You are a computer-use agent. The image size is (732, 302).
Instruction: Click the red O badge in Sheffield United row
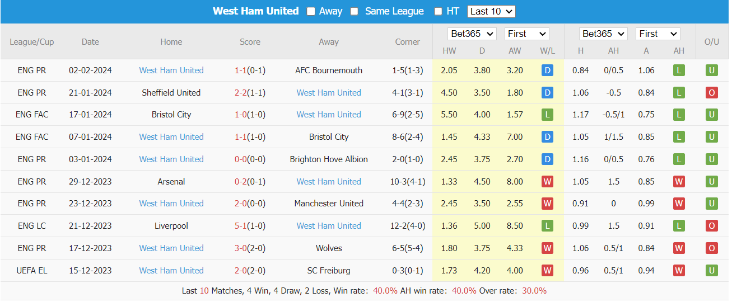[711, 93]
